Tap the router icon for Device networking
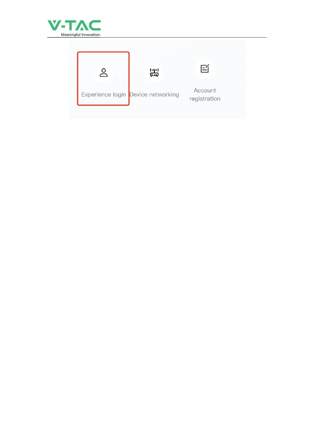 pyautogui.click(x=154, y=72)
